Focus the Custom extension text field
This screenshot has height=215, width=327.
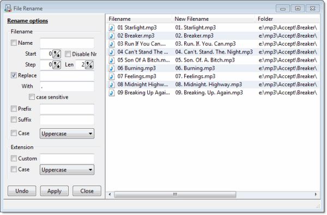click(x=67, y=159)
